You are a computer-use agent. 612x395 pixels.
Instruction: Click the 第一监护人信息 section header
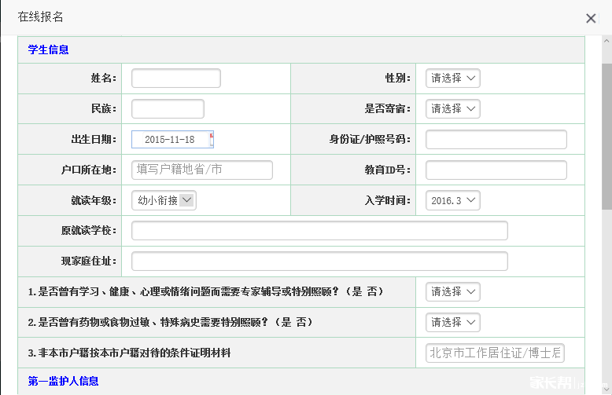tap(63, 381)
